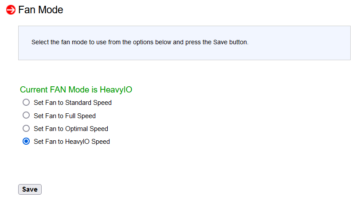
Task: Click the red arrow icon beside Fan Mode
Action: coord(11,10)
